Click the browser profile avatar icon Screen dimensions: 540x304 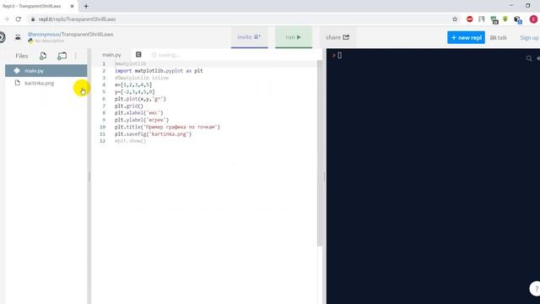pyautogui.click(x=534, y=19)
